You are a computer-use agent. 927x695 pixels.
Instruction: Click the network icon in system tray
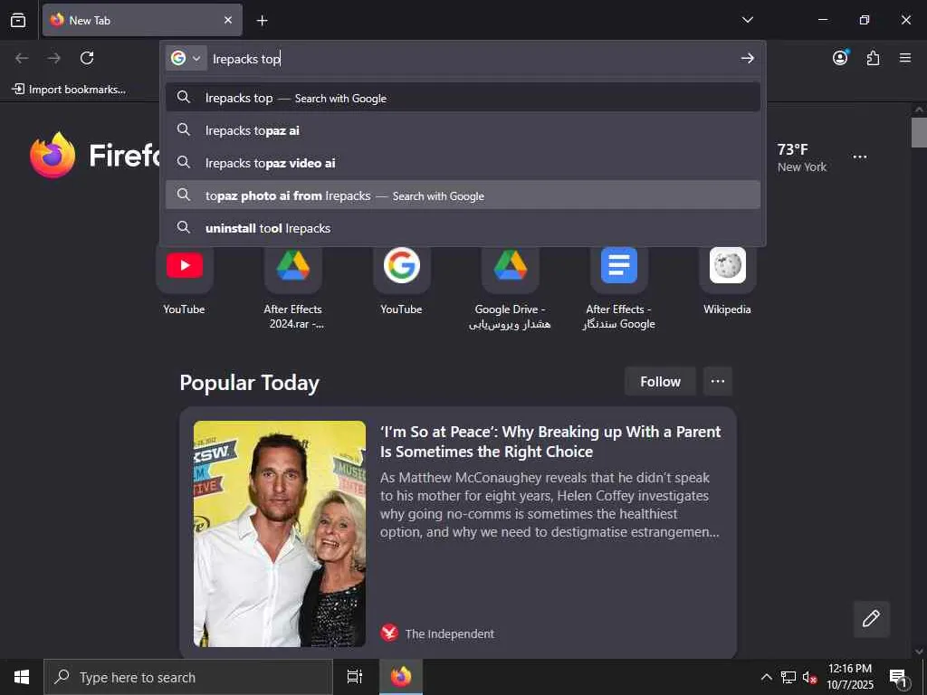(x=788, y=677)
